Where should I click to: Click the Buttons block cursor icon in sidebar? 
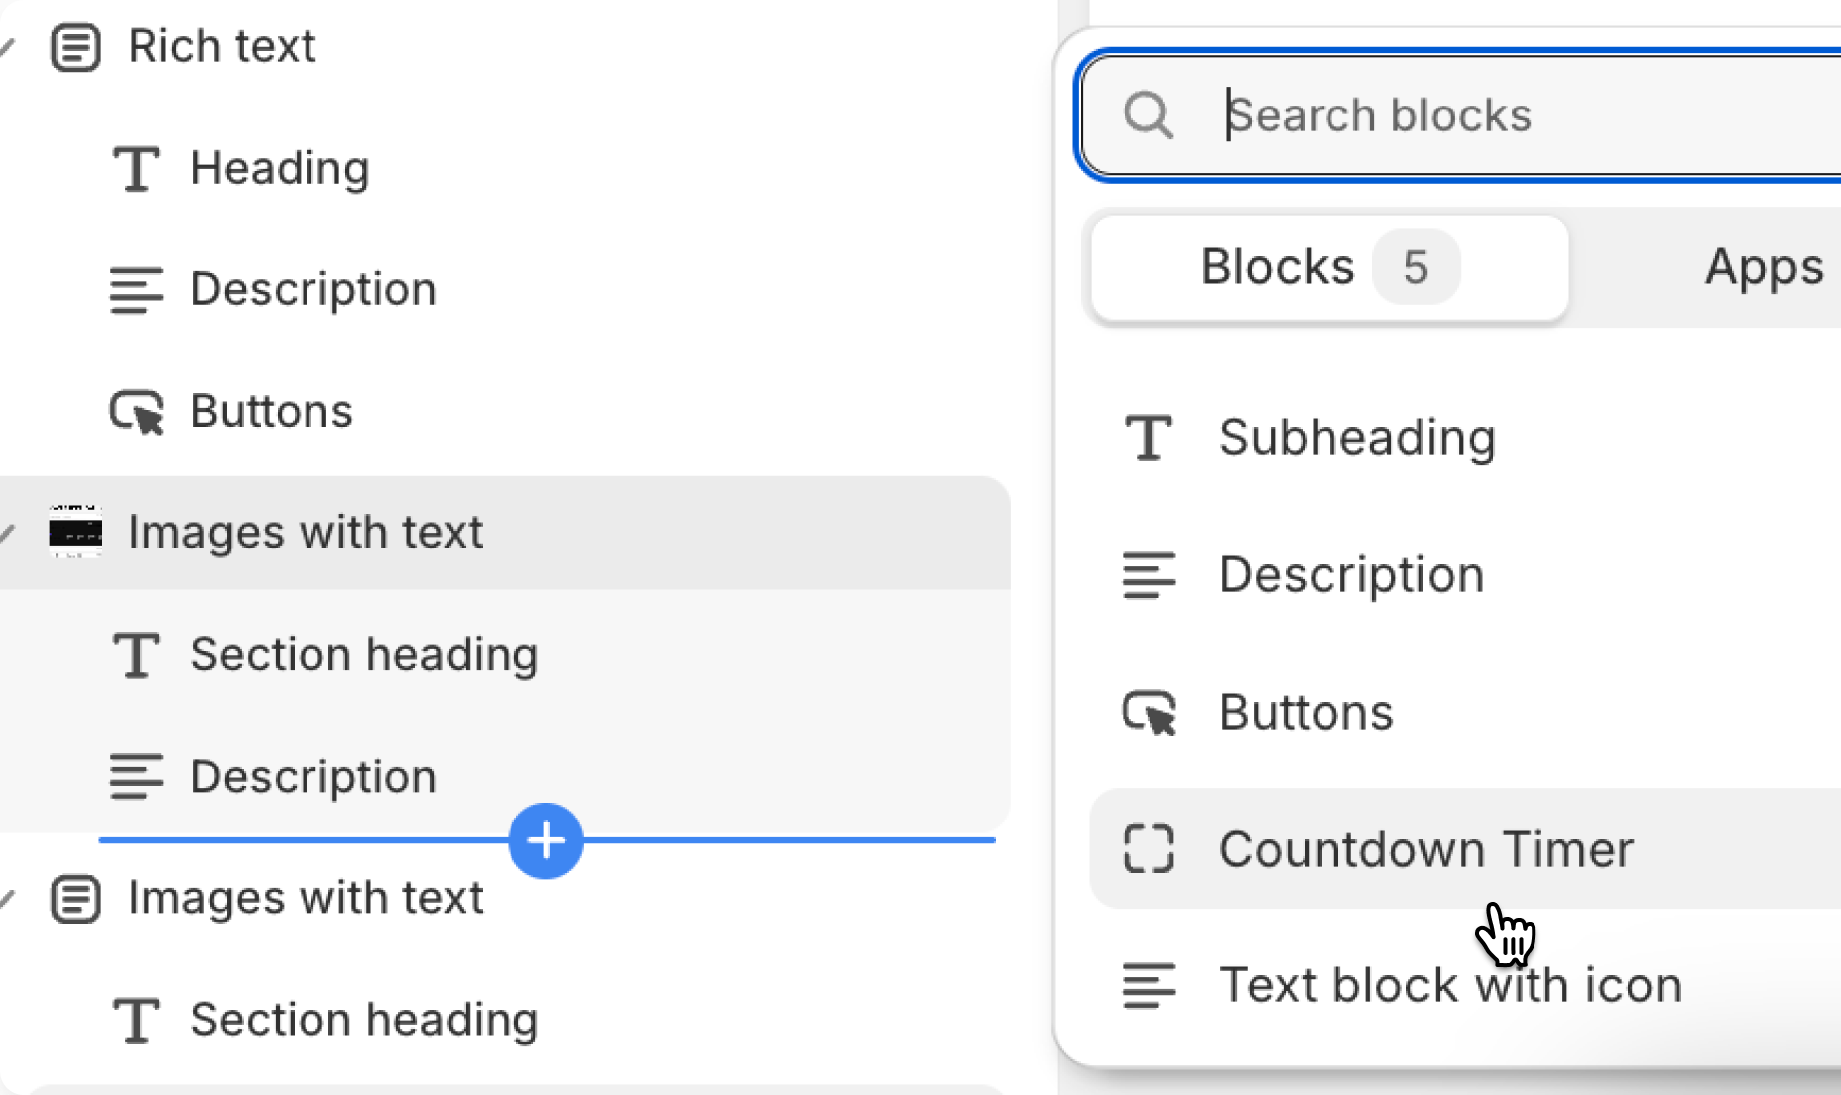(x=136, y=411)
